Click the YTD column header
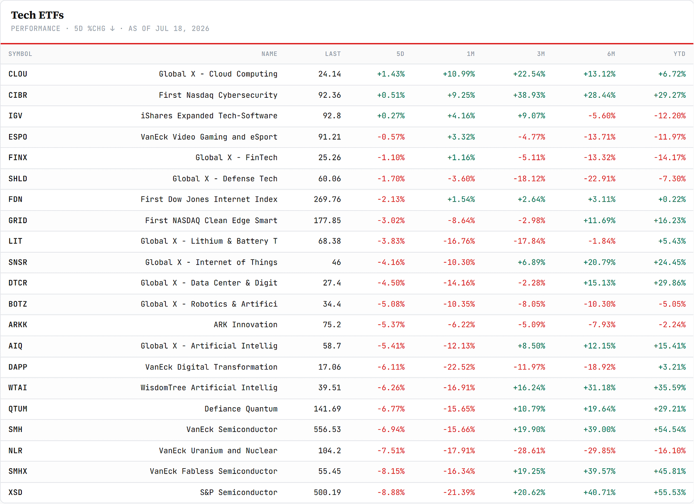The width and height of the screenshot is (694, 504). pos(679,54)
